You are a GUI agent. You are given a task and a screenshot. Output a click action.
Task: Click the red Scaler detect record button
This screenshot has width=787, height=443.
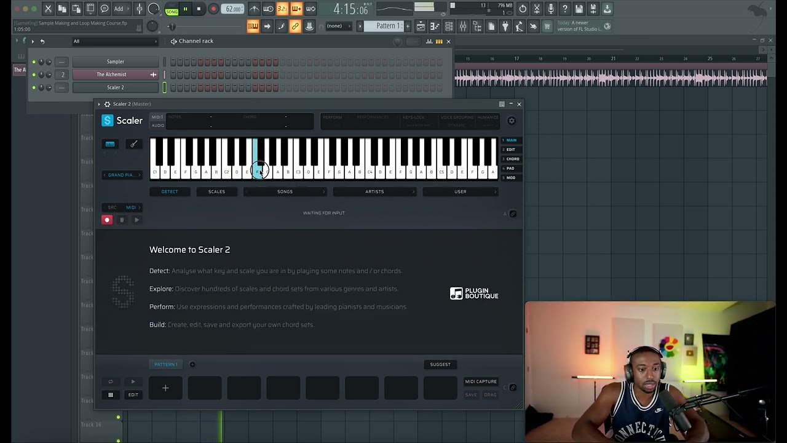click(x=107, y=220)
